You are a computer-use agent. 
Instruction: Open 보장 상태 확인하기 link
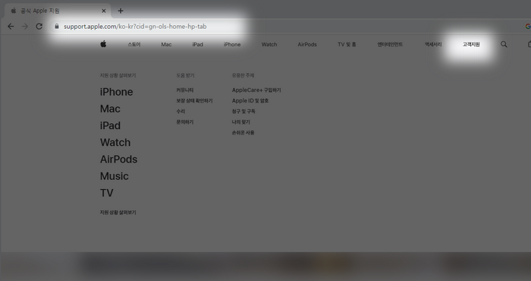194,101
